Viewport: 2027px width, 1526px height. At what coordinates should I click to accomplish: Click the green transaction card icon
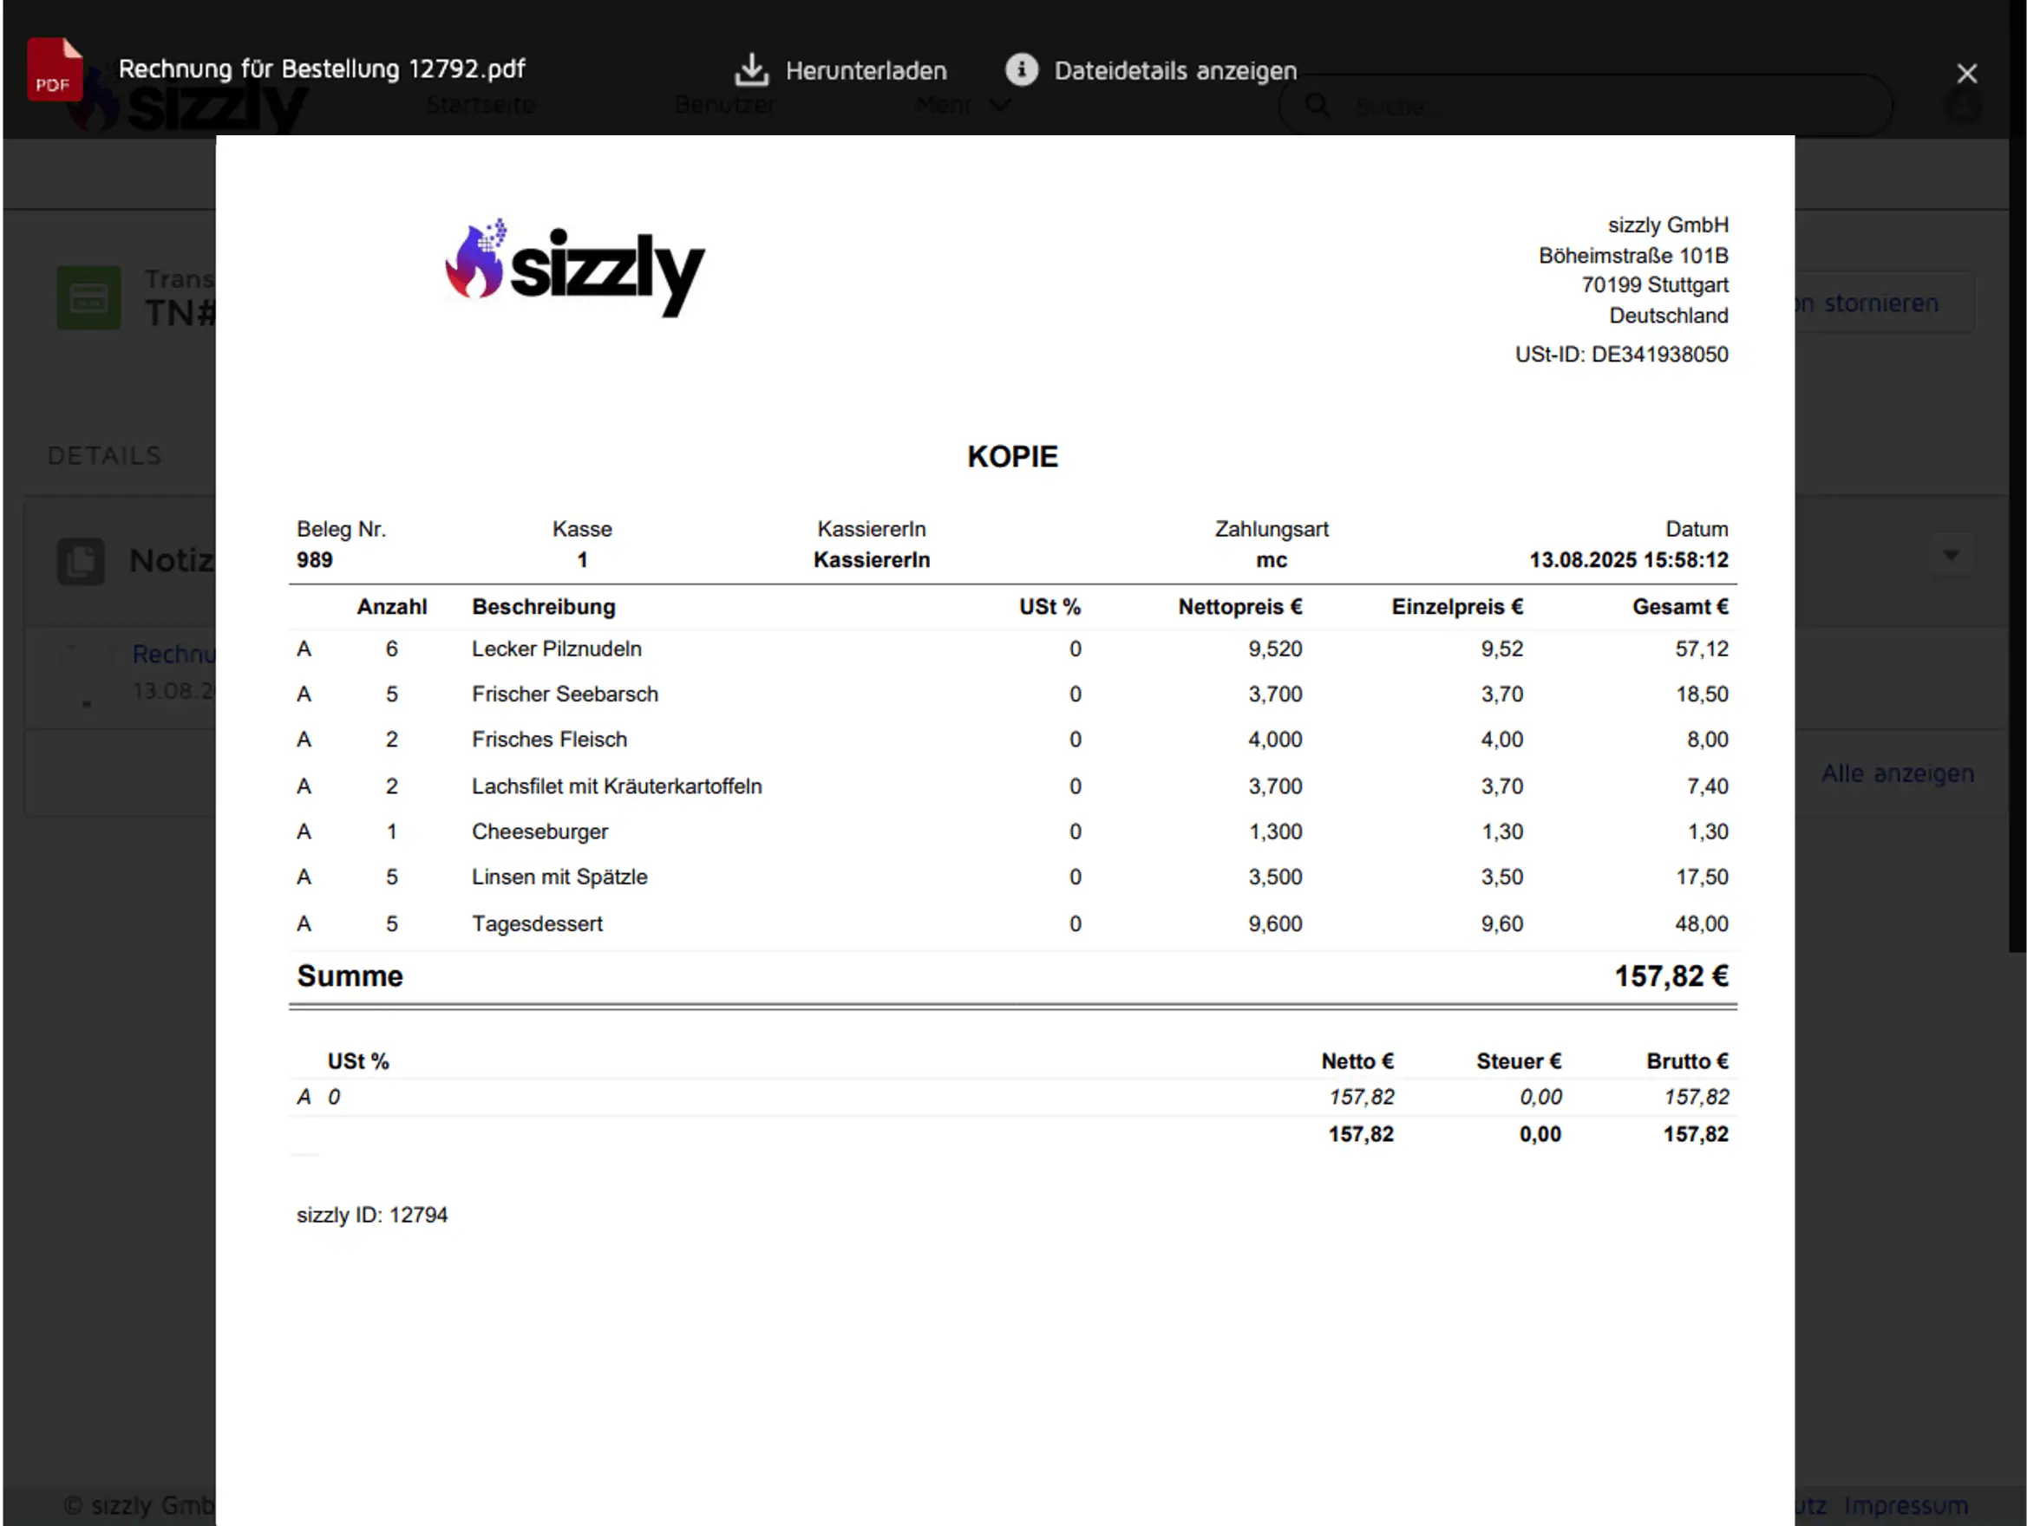[x=88, y=297]
